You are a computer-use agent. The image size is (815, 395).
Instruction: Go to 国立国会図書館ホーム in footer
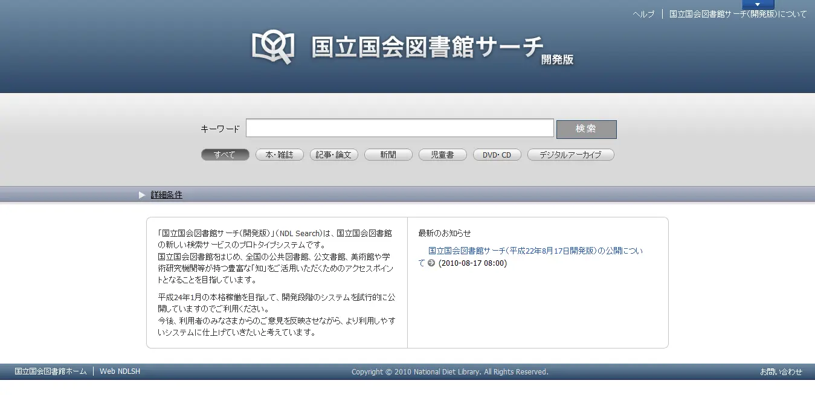(51, 371)
